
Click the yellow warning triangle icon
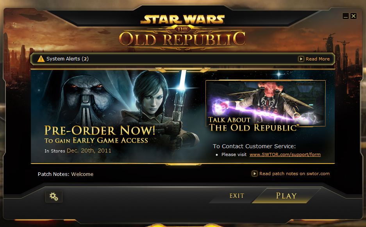point(41,59)
